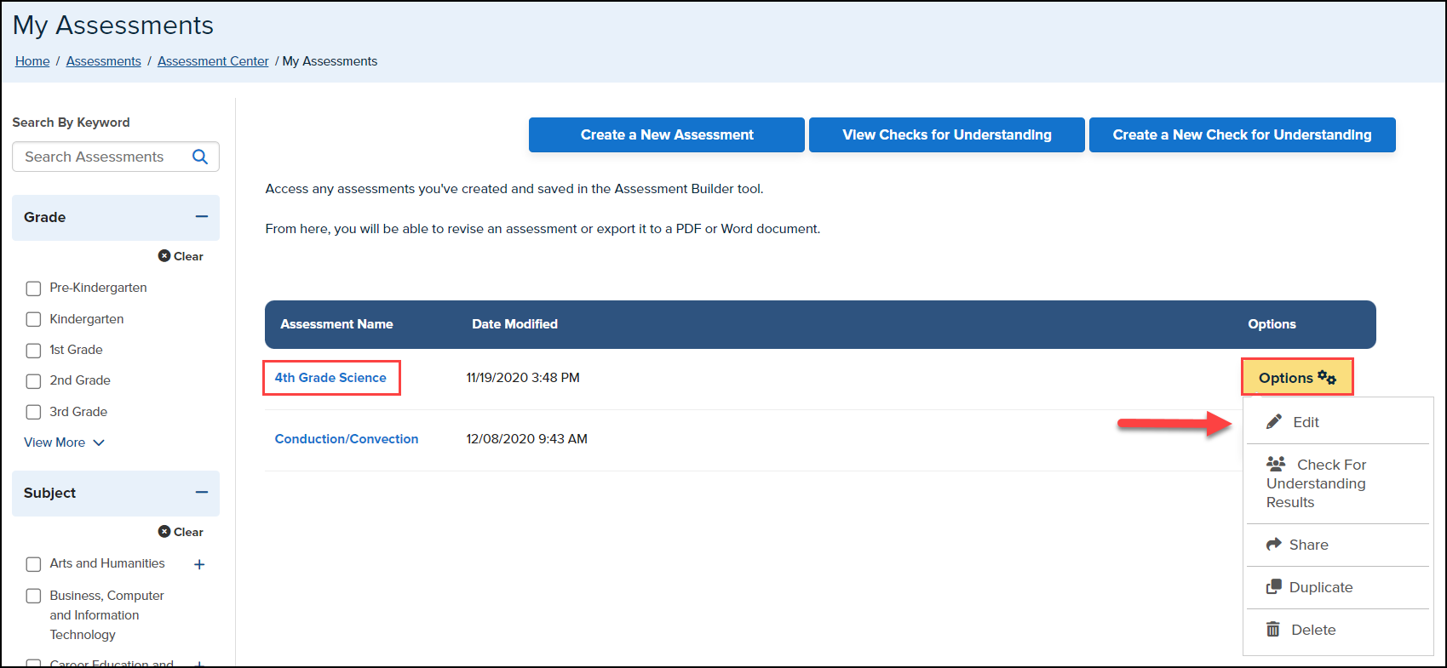Check the Pre-Kindergarten grade checkbox

[33, 288]
